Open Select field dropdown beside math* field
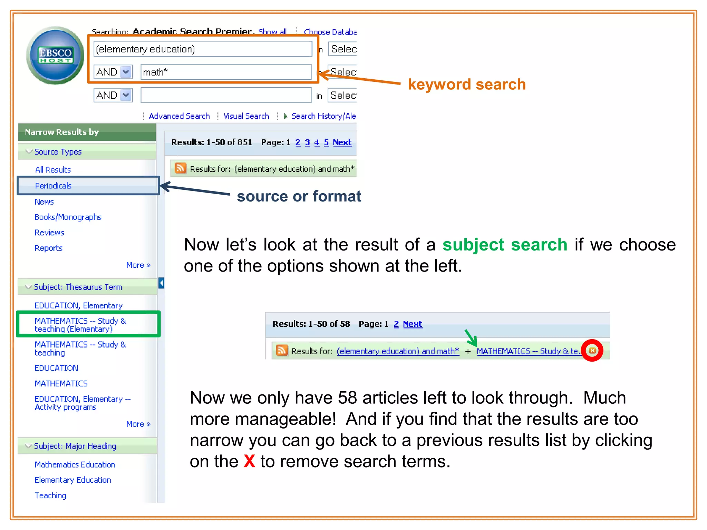The width and height of the screenshot is (707, 530). [342, 72]
